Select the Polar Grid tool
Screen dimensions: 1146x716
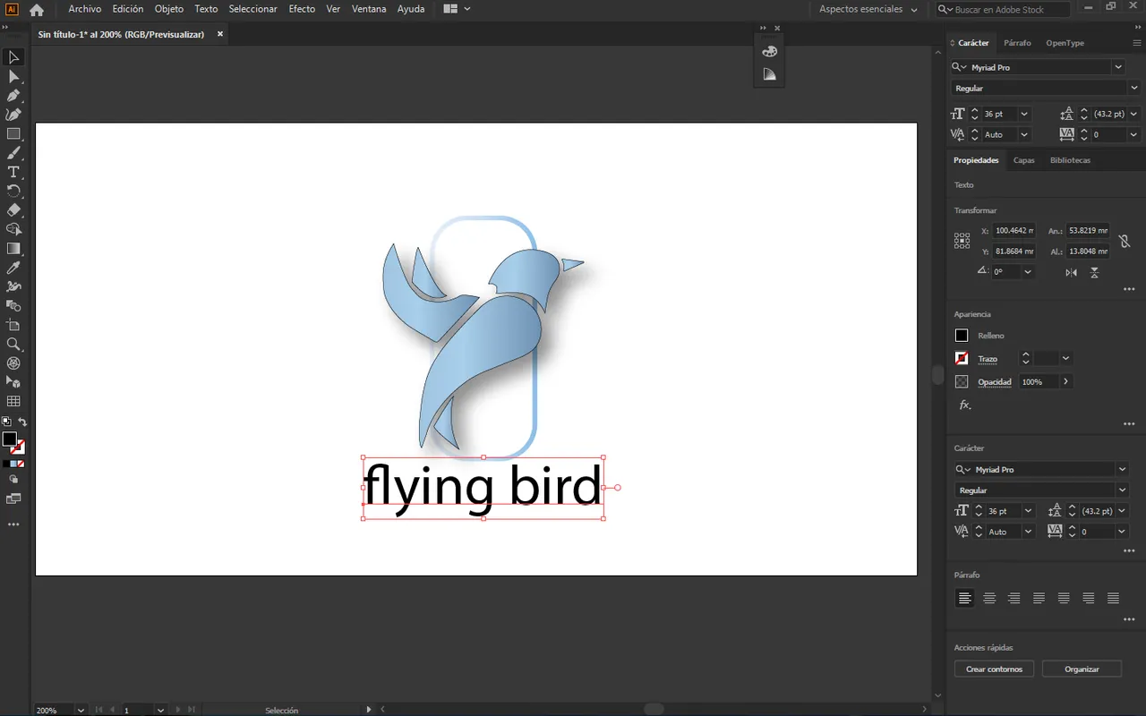tap(13, 363)
